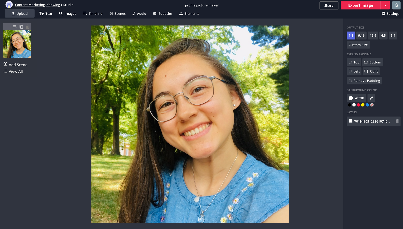Open the Export Image dropdown arrow
Viewport: 403px width, 229px height.
coord(385,5)
